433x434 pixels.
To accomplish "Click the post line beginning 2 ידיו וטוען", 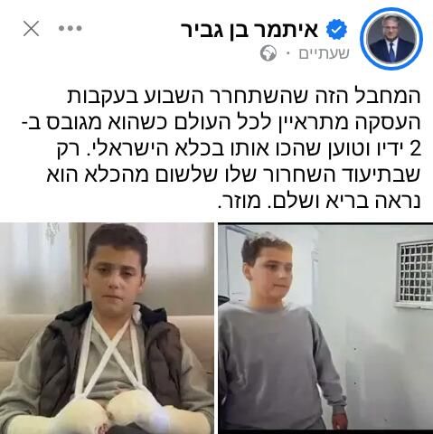I will coord(239,149).
